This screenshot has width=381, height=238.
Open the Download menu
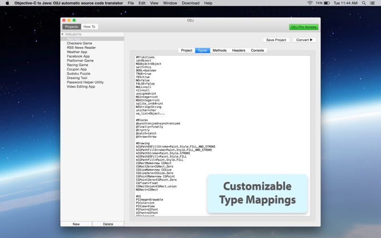pos(190,3)
